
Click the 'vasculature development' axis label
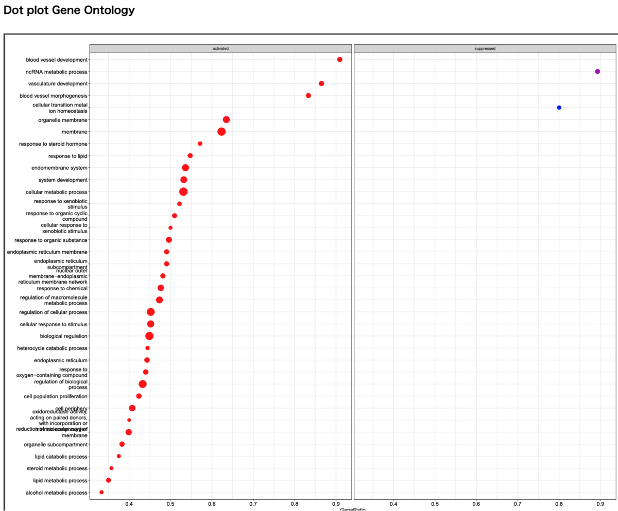pyautogui.click(x=58, y=84)
